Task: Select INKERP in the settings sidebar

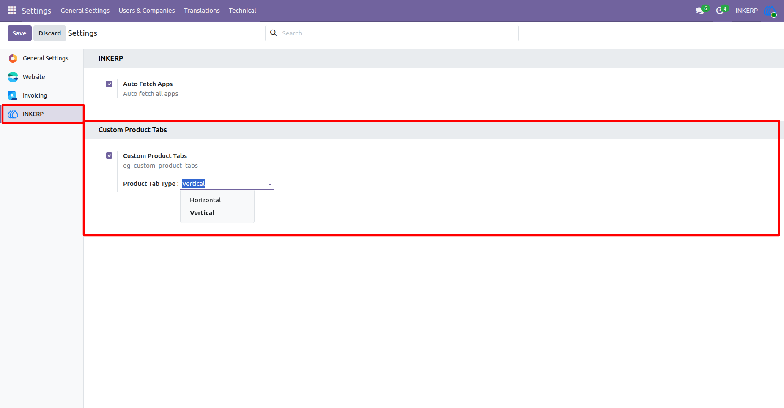Action: click(42, 114)
